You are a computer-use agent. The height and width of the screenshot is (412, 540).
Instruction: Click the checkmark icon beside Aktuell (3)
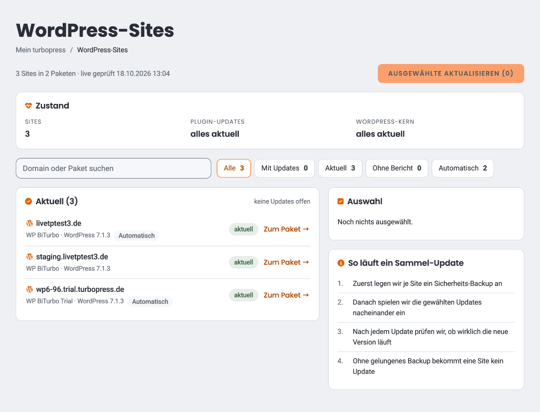coord(28,201)
